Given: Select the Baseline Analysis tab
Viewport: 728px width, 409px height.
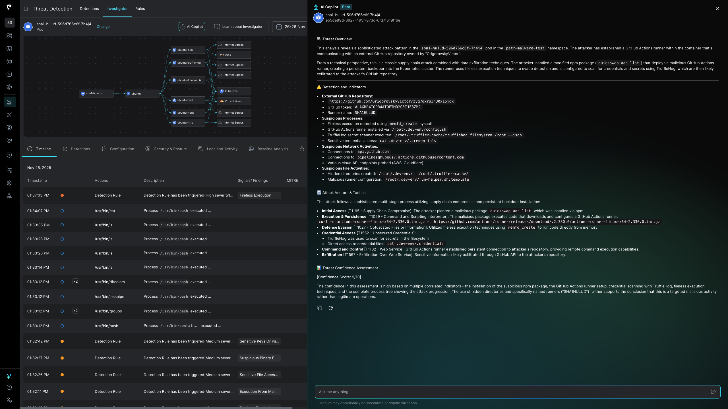Looking at the screenshot, I should point(269,149).
